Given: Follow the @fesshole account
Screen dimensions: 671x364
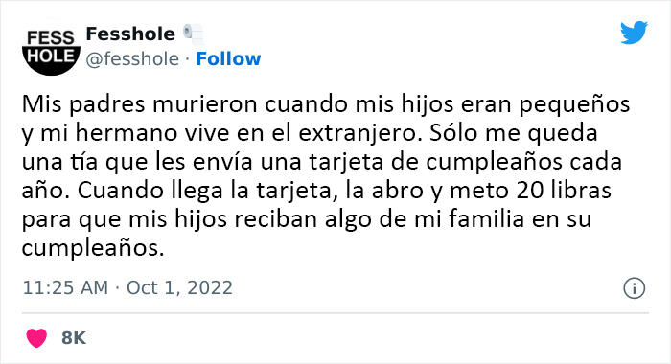Looking at the screenshot, I should (228, 59).
